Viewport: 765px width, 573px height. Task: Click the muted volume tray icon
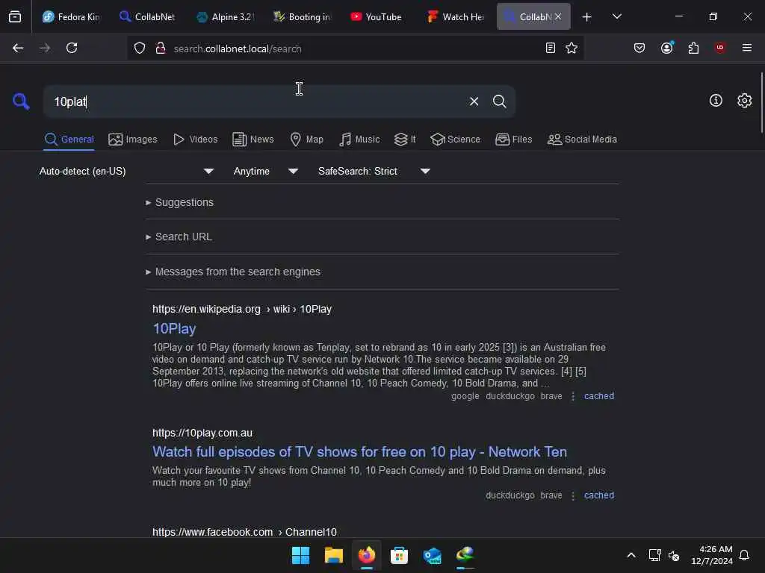[x=674, y=555]
